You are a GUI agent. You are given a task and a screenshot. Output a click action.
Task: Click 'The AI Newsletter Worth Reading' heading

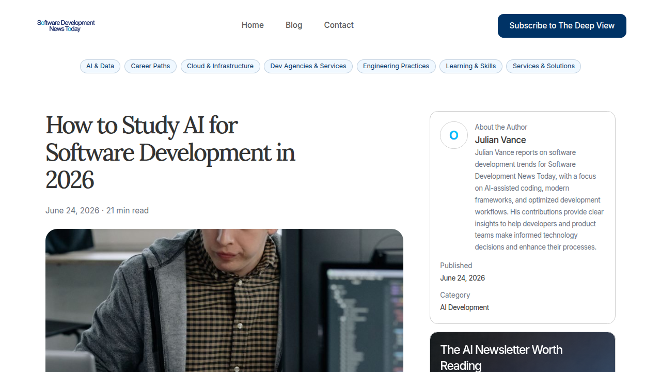pyautogui.click(x=501, y=358)
